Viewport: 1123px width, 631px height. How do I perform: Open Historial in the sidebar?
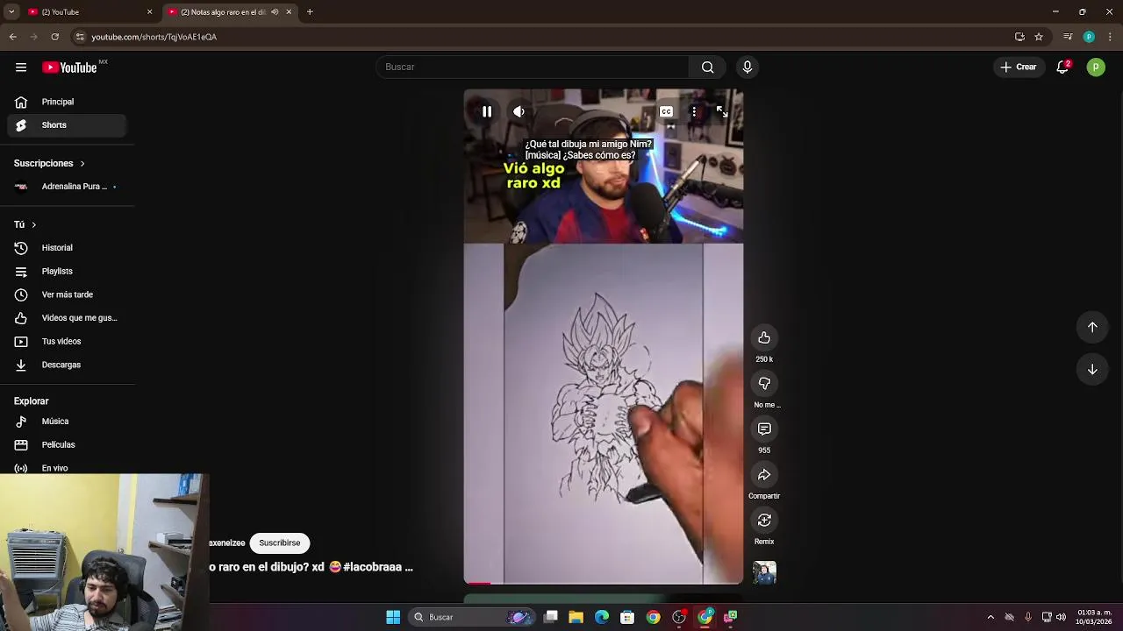tap(67, 248)
